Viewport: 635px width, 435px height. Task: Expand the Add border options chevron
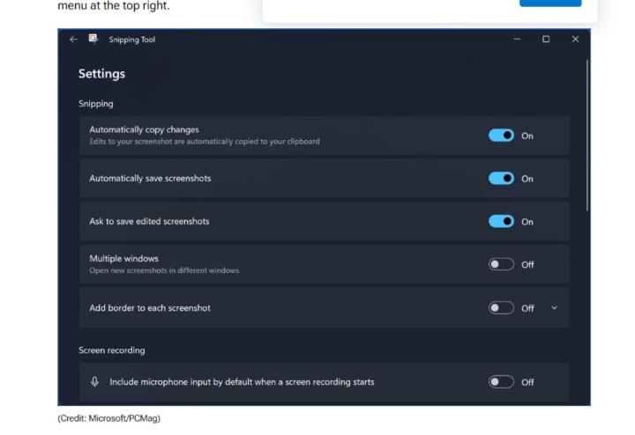555,307
